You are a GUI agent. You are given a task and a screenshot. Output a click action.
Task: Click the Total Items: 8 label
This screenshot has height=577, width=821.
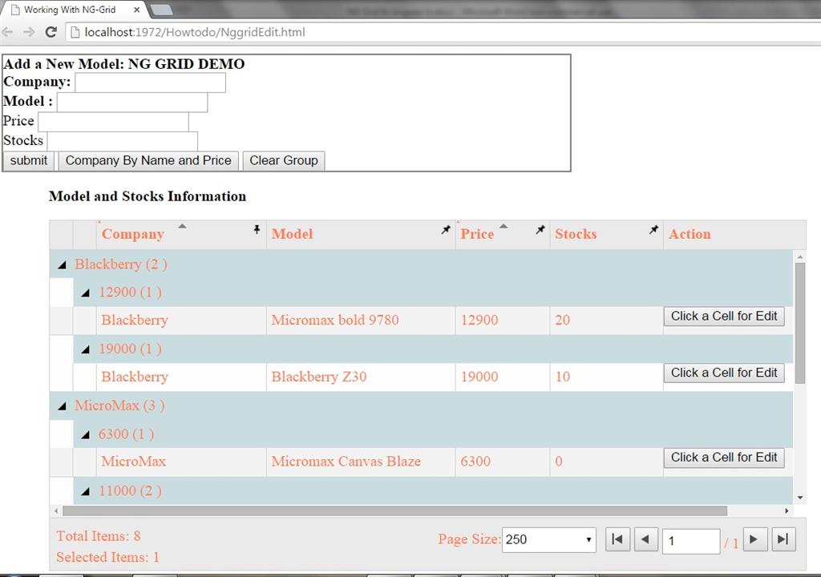(99, 536)
